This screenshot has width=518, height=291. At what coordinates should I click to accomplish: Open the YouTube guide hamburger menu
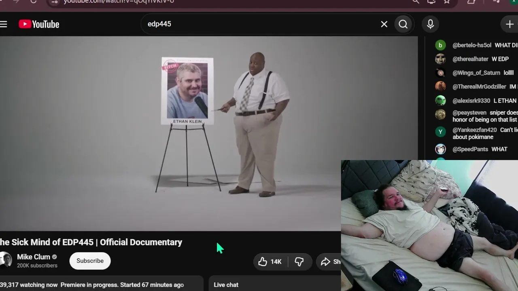coord(4,24)
